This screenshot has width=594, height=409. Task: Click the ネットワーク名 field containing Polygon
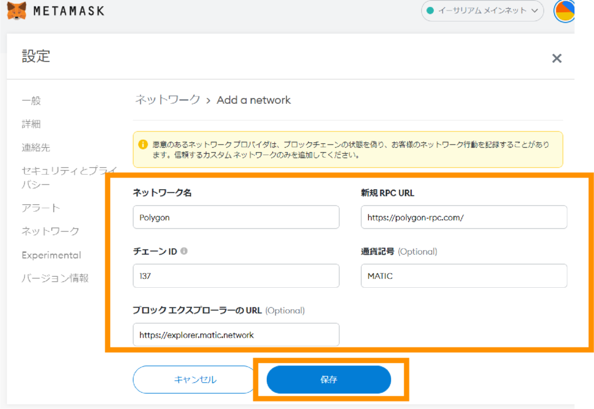(x=236, y=217)
